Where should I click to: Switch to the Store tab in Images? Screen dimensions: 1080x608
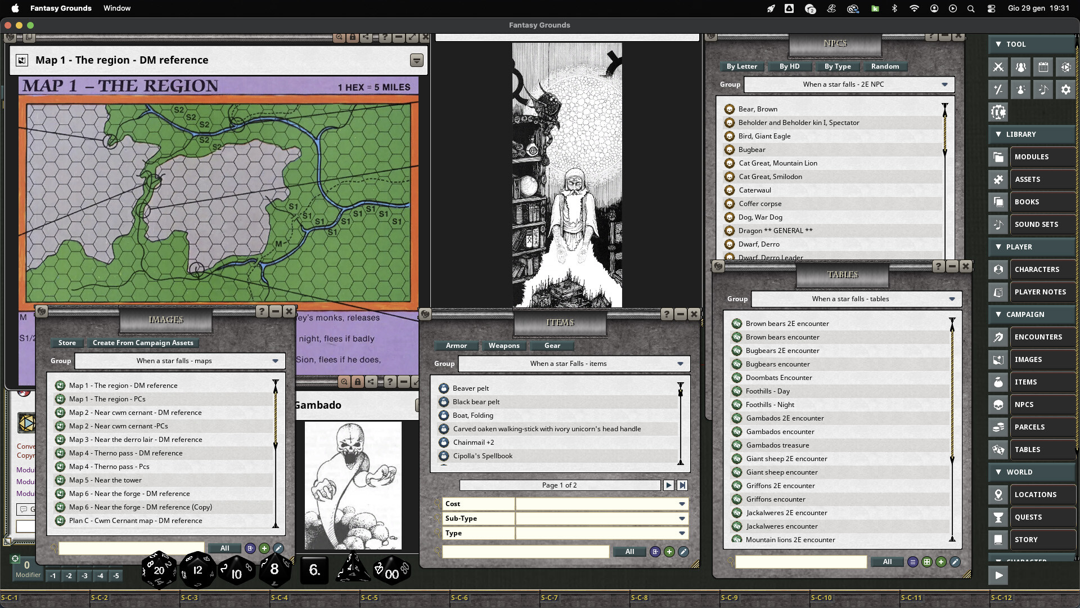pos(67,343)
